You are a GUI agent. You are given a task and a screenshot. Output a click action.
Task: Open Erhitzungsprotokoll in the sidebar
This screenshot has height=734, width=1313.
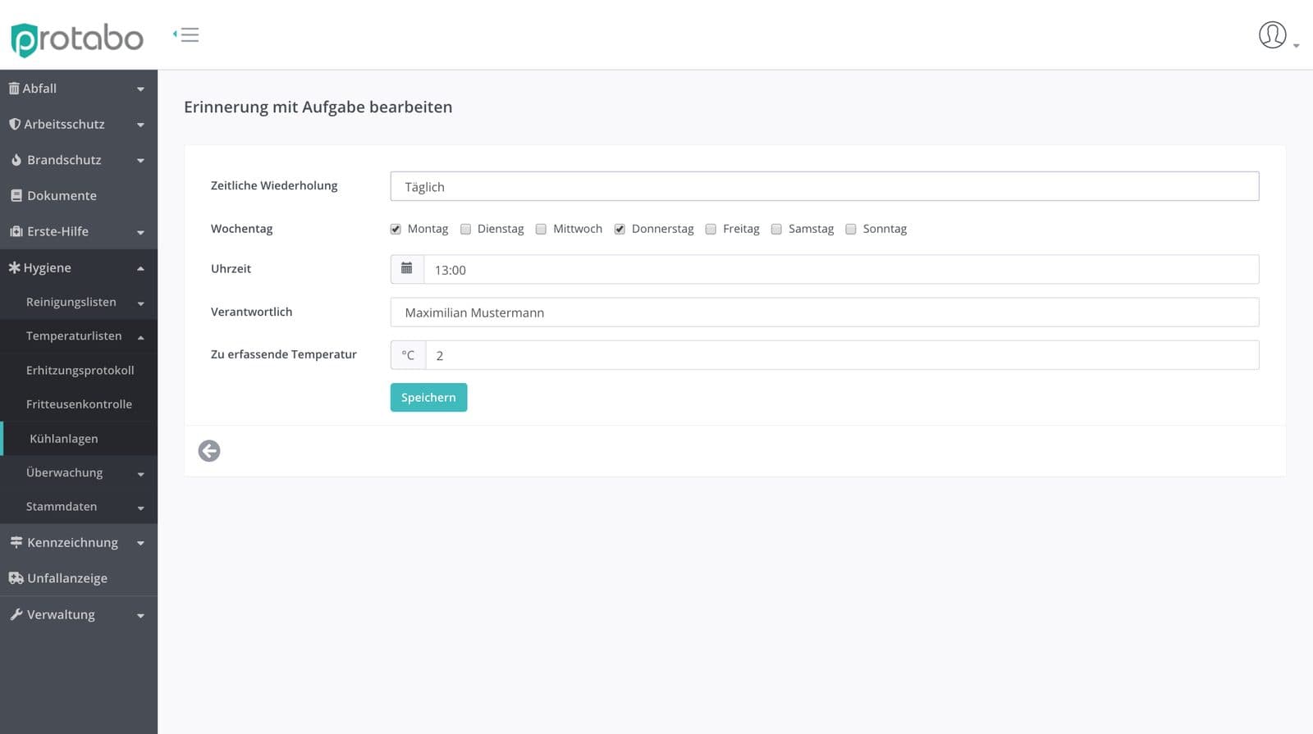(x=79, y=371)
